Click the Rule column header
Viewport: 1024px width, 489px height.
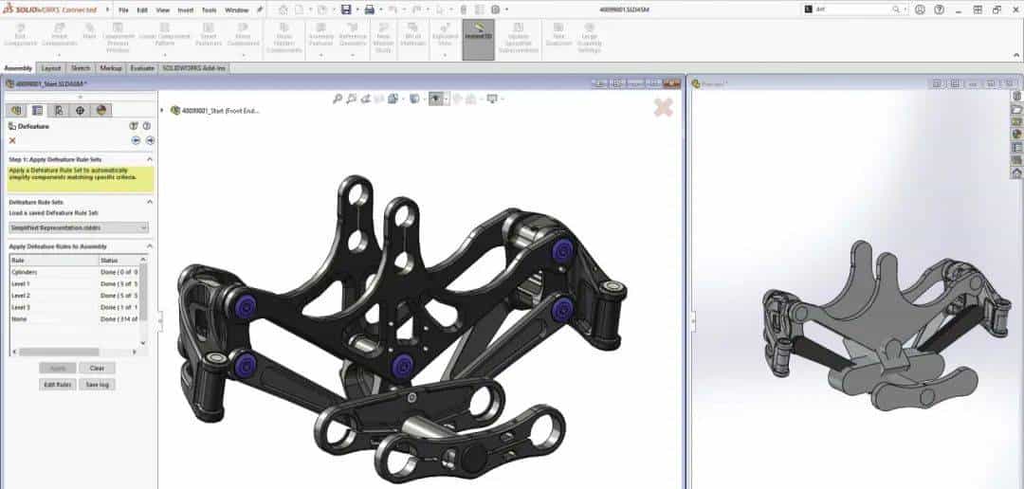(54, 261)
